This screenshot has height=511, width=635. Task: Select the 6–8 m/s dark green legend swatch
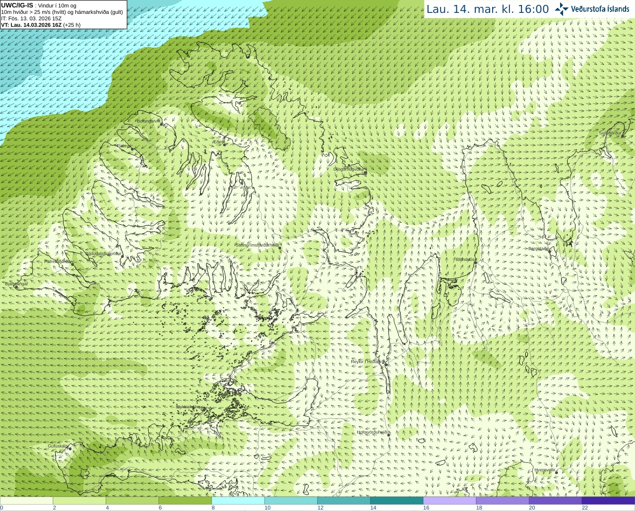click(185, 501)
